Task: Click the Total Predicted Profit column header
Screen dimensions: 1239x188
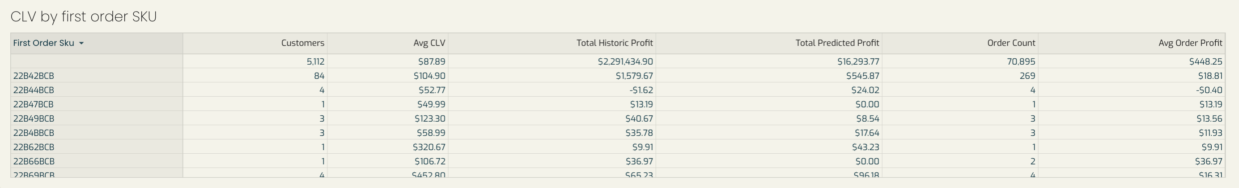Action: (x=837, y=43)
